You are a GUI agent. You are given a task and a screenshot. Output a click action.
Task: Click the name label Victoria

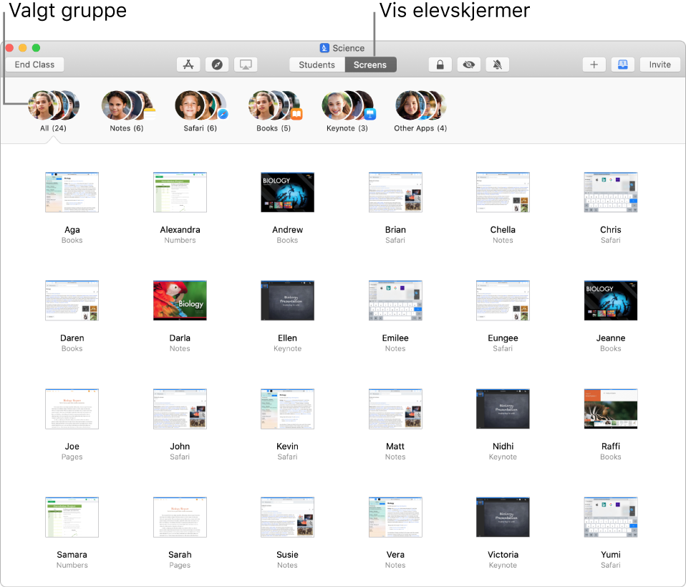pos(503,555)
